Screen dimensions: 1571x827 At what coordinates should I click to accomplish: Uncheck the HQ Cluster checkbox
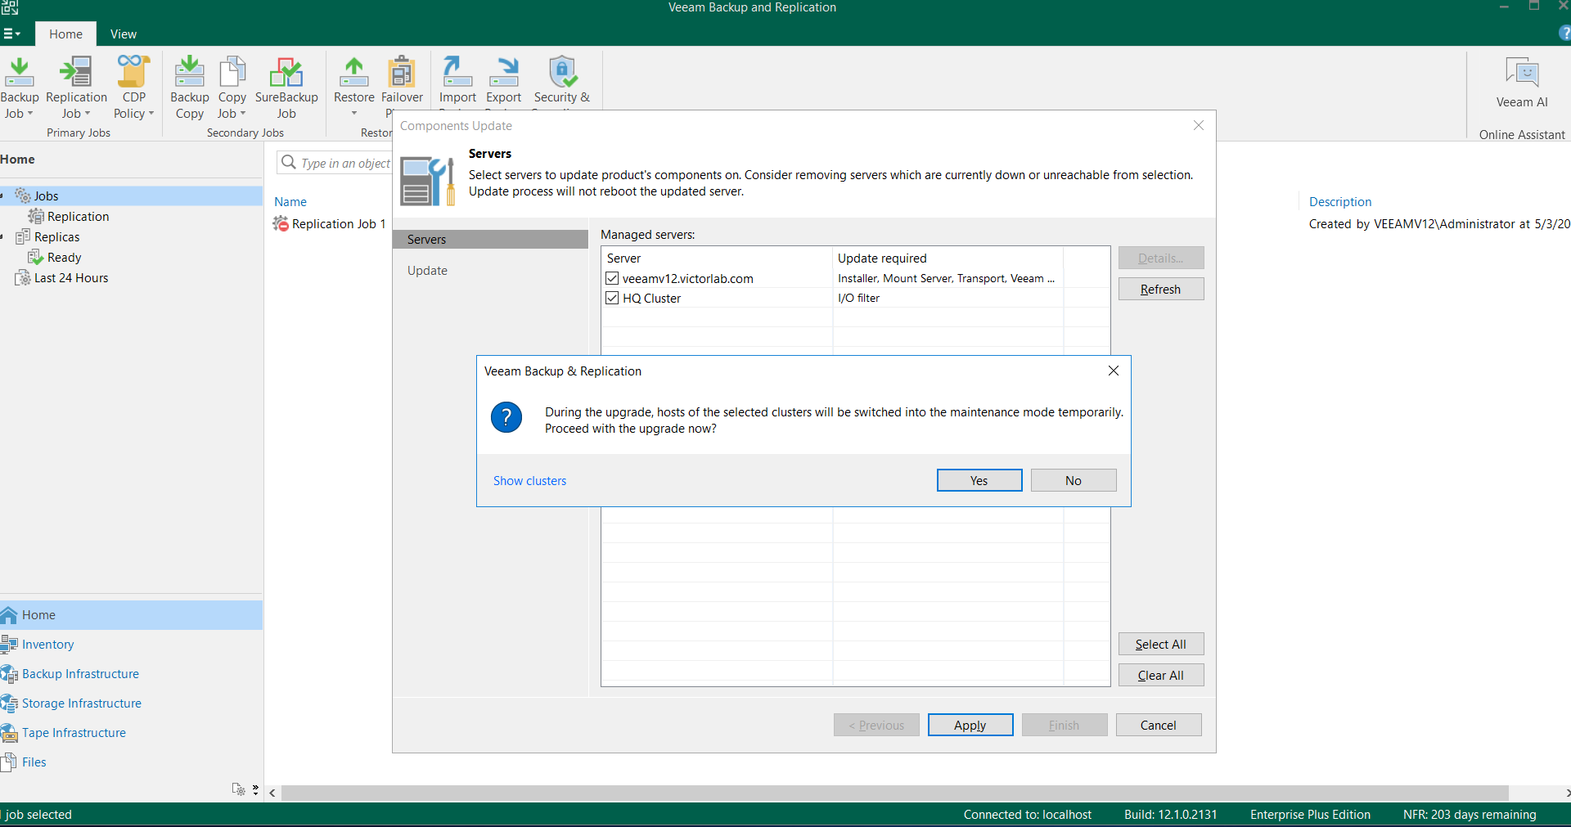pyautogui.click(x=612, y=298)
